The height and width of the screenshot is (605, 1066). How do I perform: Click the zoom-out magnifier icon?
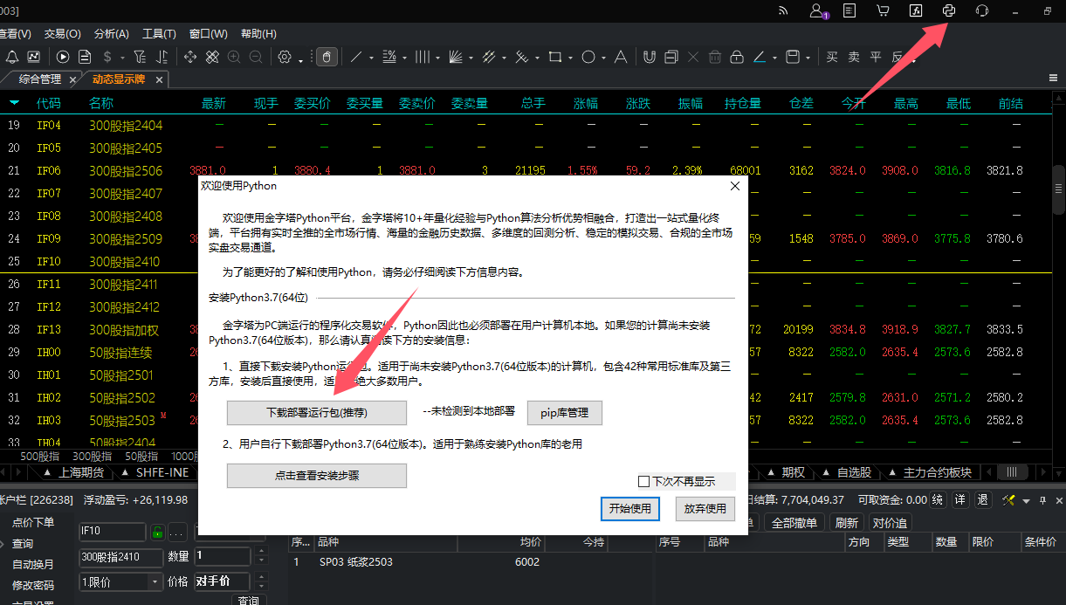[256, 57]
